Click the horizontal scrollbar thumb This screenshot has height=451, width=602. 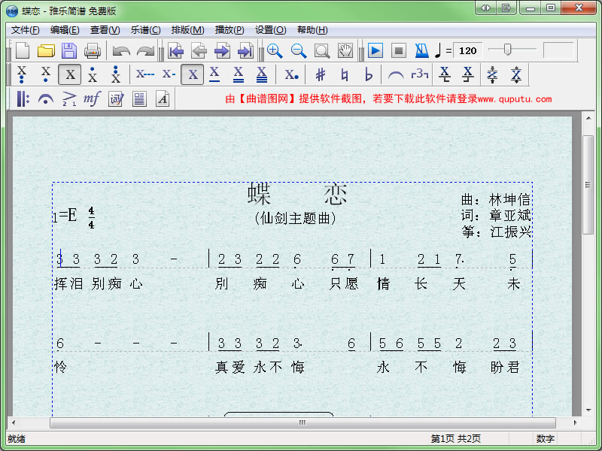tap(303, 422)
